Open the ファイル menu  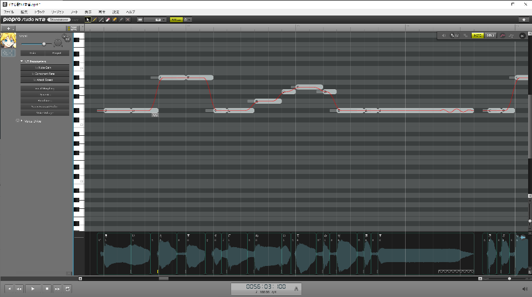click(9, 12)
